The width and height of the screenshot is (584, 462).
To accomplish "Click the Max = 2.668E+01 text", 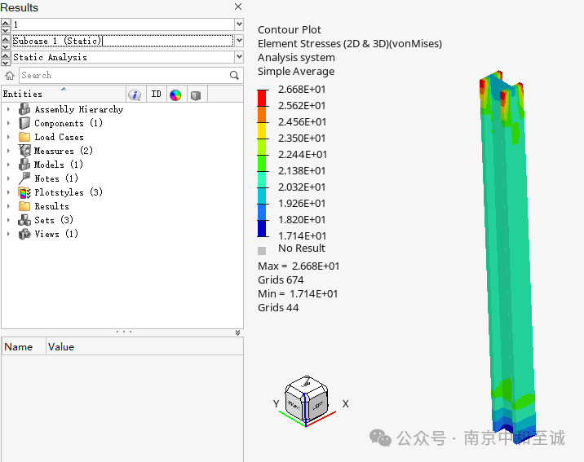I will (299, 266).
